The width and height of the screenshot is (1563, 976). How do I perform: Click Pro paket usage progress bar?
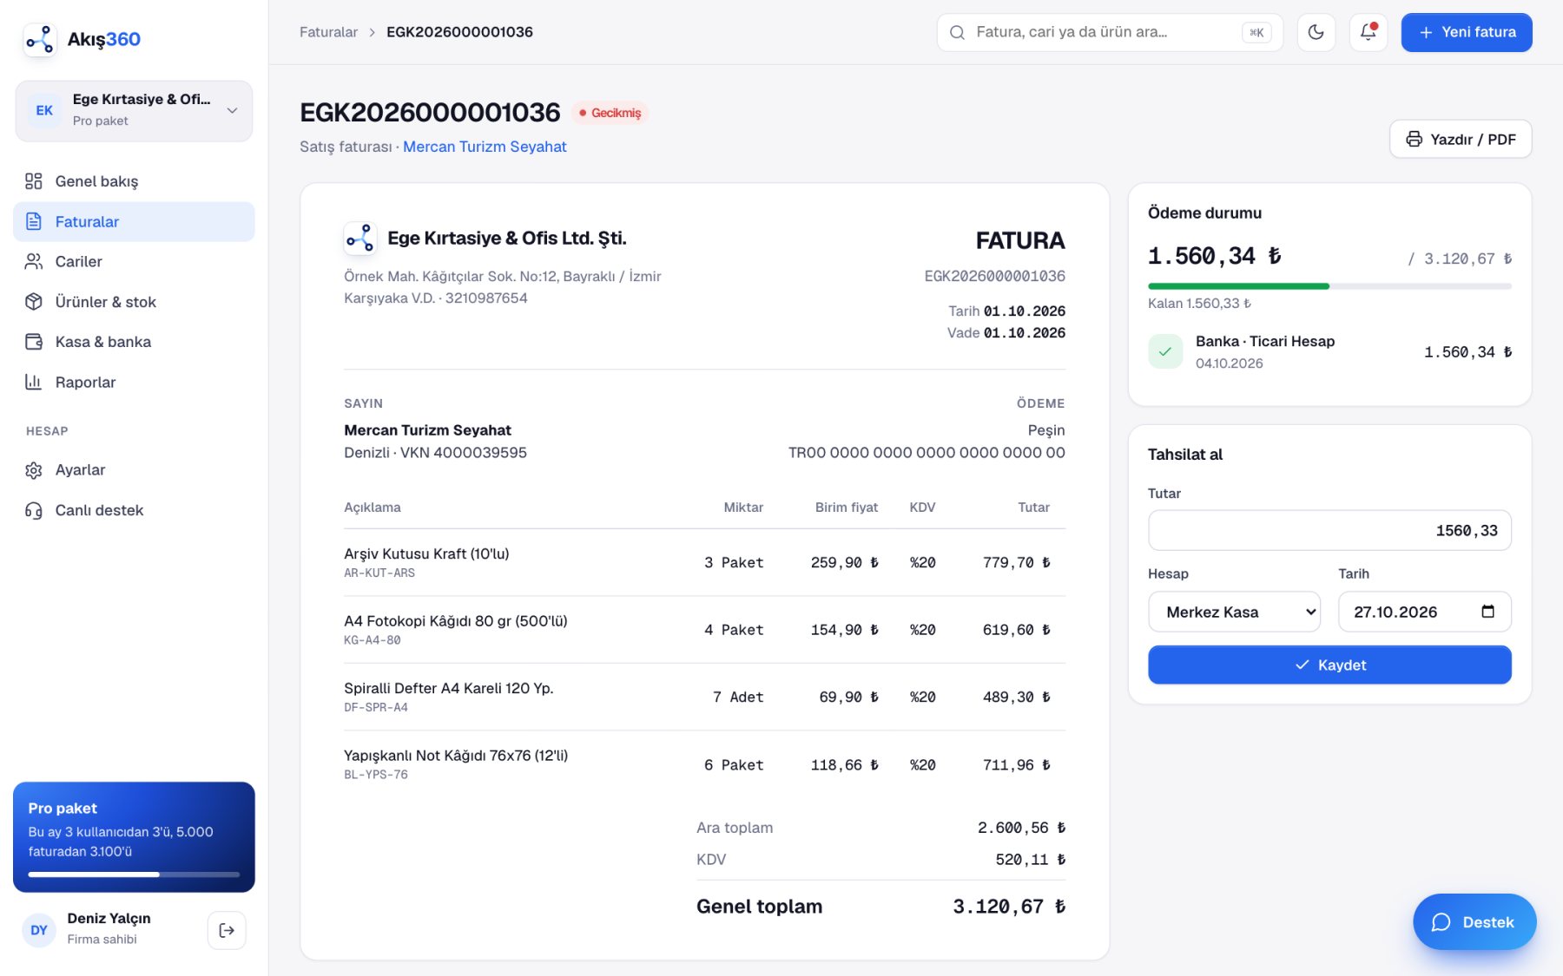tap(134, 874)
